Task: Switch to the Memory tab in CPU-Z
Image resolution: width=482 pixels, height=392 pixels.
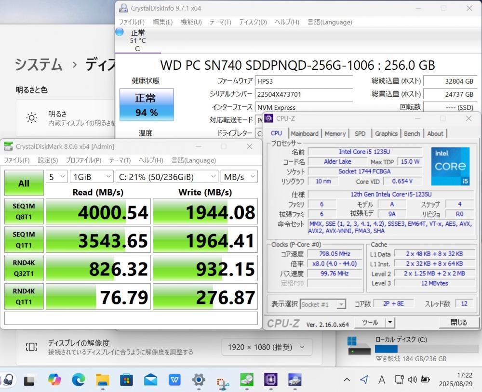Action: click(x=335, y=134)
